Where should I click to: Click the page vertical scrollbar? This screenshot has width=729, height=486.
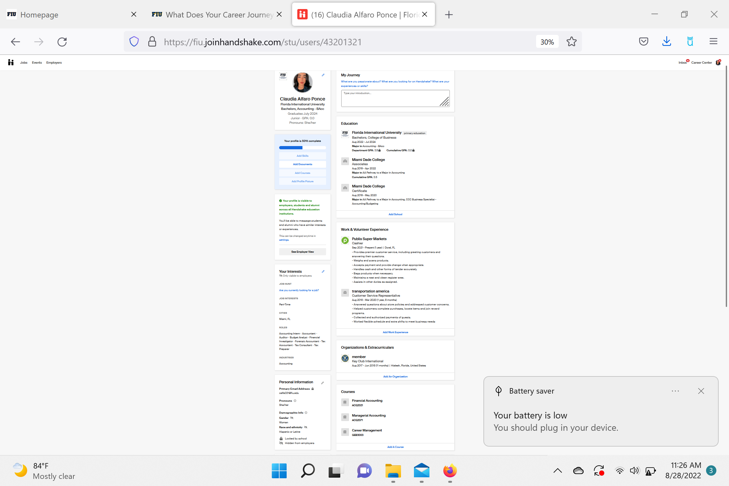726,186
